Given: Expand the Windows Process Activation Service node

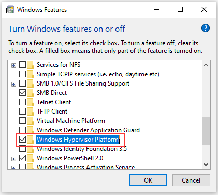Looking at the screenshot, I should click(13, 168).
